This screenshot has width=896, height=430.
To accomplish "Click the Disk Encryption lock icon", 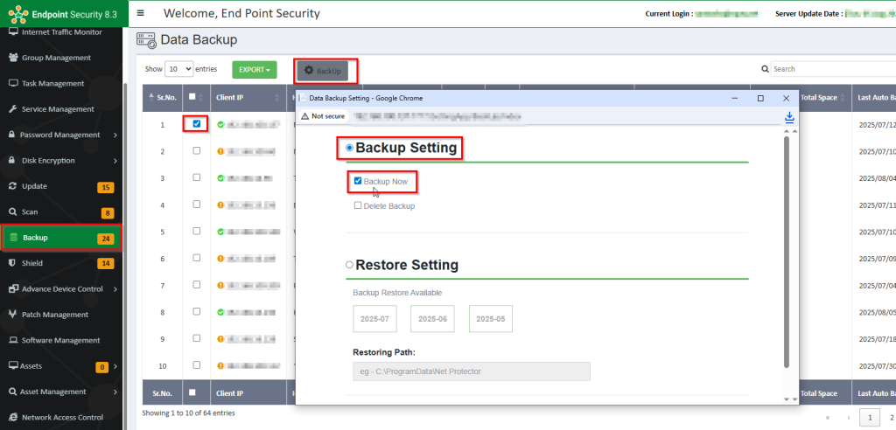I will (12, 161).
